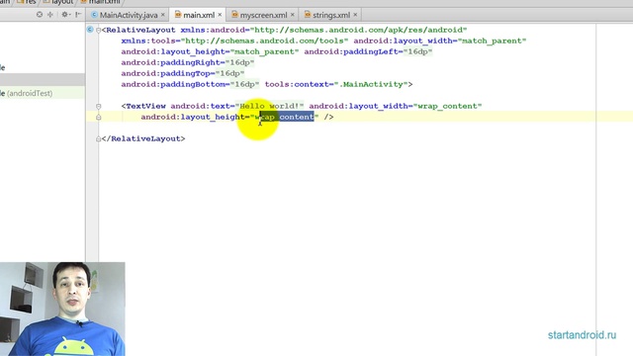
Task: Click the presenter webcam video thumbnail
Action: (62, 310)
